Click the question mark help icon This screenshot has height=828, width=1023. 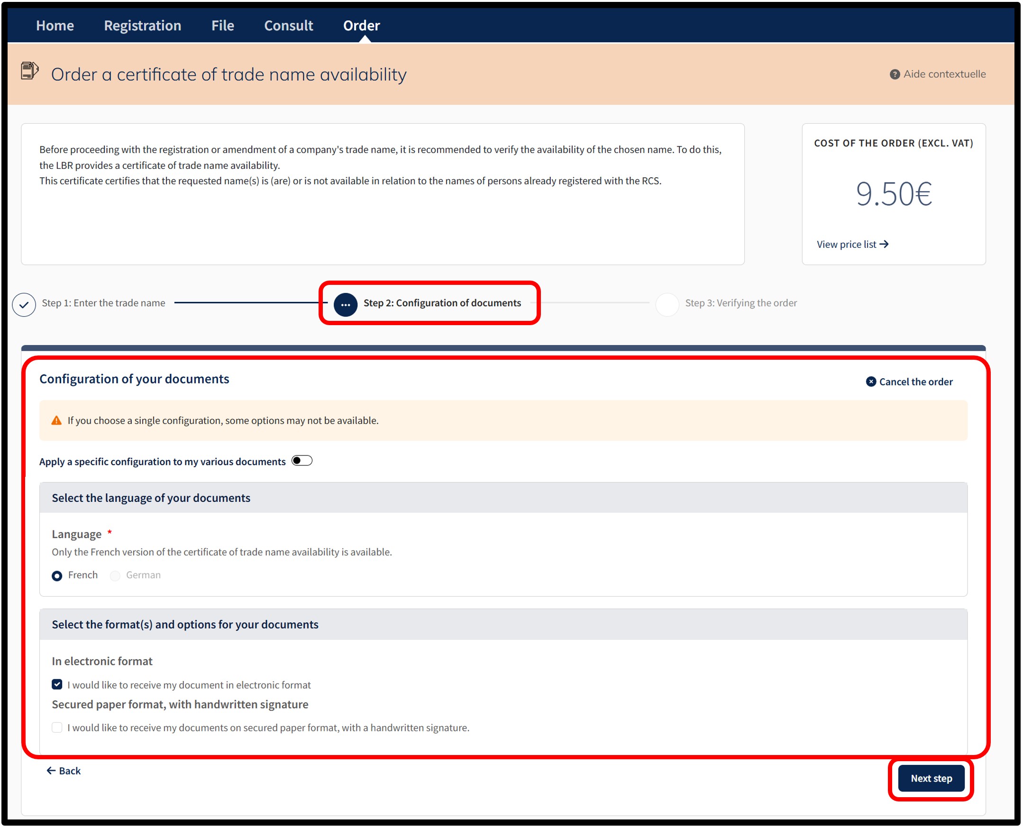[895, 74]
